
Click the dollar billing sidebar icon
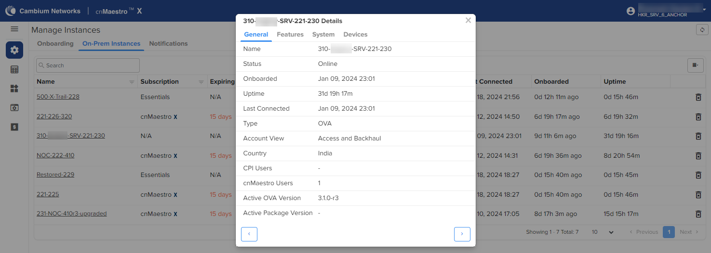click(14, 127)
